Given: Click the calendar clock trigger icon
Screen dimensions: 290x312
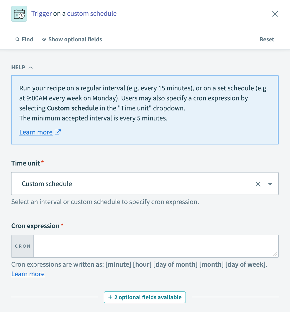Looking at the screenshot, I should [x=19, y=14].
